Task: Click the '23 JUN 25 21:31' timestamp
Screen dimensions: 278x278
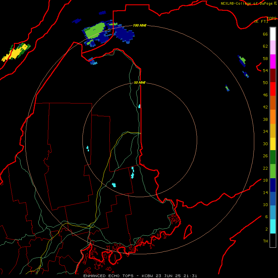Action: pyautogui.click(x=176, y=276)
